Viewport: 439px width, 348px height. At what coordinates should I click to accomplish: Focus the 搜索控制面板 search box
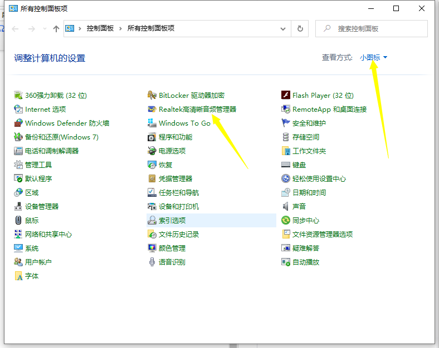[x=372, y=28]
